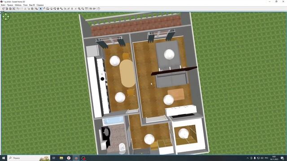Open the Справка menu
This screenshot has width=287, height=161.
[40, 5]
